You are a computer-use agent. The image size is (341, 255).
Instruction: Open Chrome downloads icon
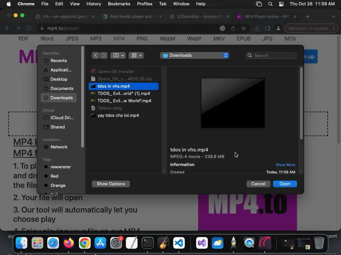(257, 29)
